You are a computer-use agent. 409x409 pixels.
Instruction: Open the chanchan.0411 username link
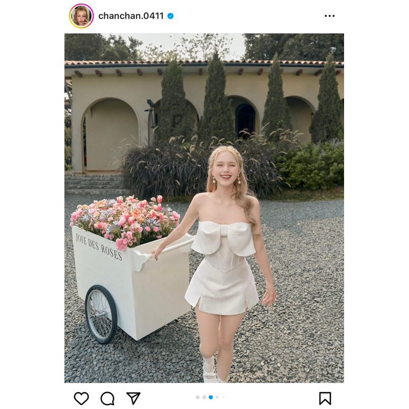[131, 16]
